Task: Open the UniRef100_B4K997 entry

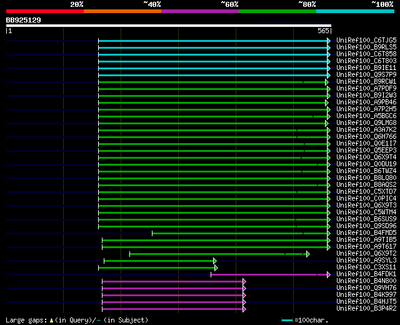Action: [366, 295]
